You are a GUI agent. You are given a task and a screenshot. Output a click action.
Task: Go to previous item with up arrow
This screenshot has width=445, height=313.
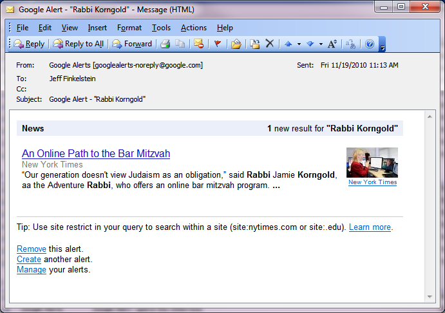[289, 44]
